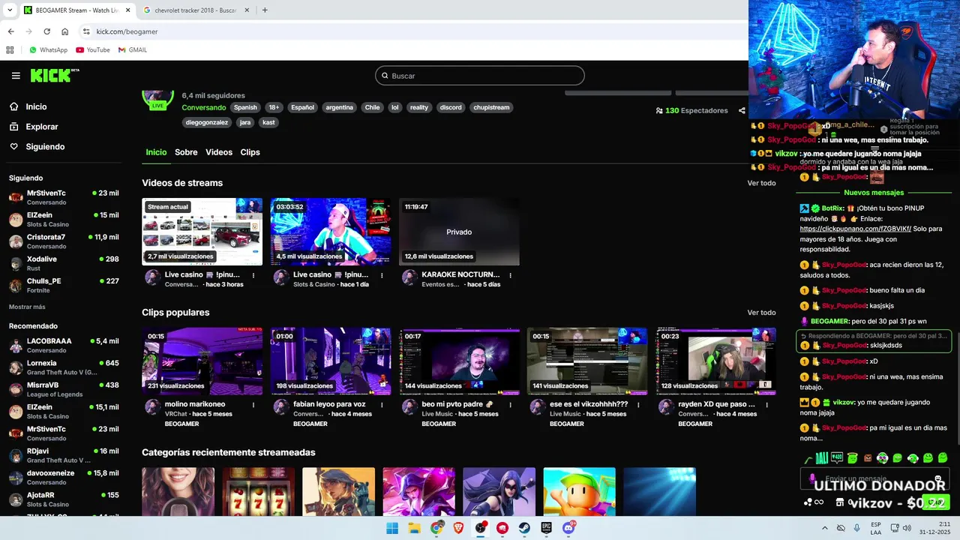Viewport: 960px width, 540px height.
Task: Play the molino marikoneo clip
Action: tap(202, 361)
